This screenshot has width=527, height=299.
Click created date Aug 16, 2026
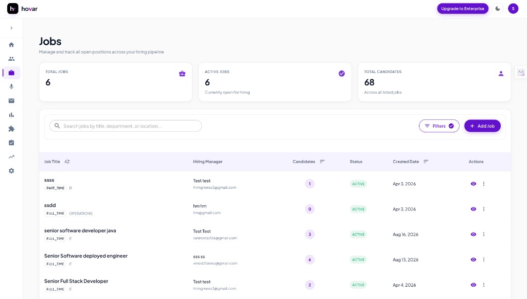click(x=406, y=235)
